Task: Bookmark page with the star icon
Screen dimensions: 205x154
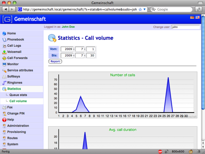Action: 140,10
